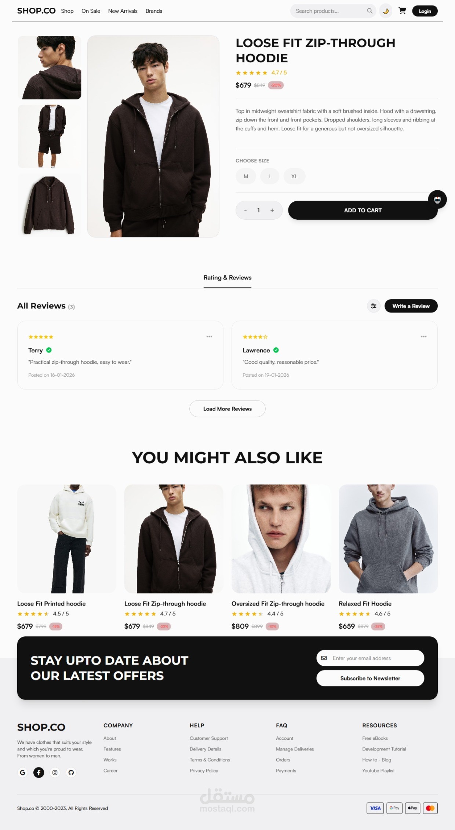Open Lawrence's review three-dot menu
455x830 pixels.
pos(423,336)
